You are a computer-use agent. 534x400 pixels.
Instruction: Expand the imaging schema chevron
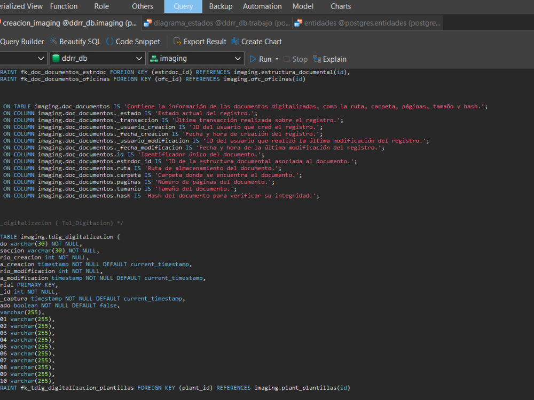238,59
